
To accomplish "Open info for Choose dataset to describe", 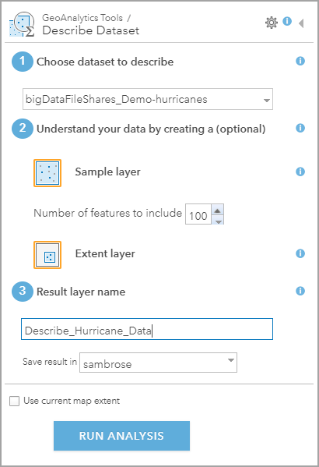I will [300, 61].
